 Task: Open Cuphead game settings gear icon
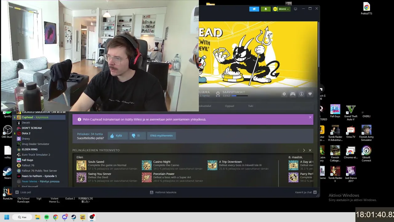point(284,94)
